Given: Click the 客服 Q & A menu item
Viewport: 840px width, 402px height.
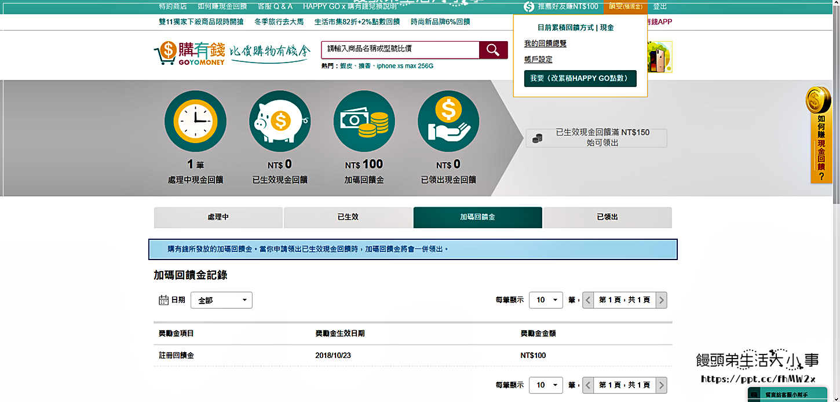Looking at the screenshot, I should click(275, 6).
